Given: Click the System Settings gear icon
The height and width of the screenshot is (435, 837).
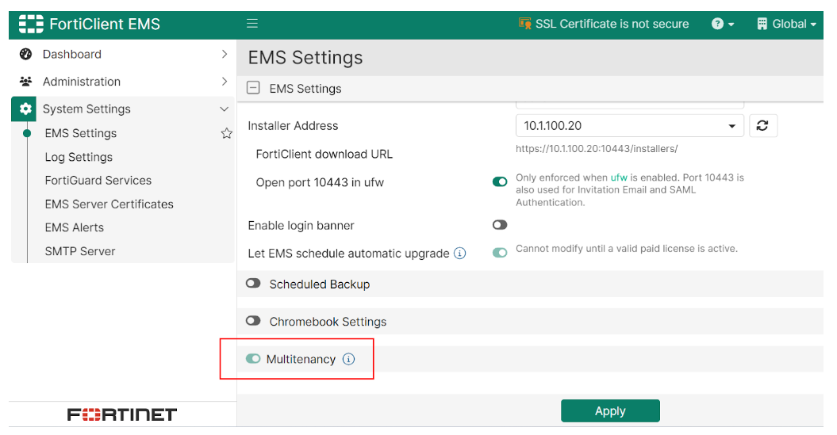Looking at the screenshot, I should tap(24, 109).
